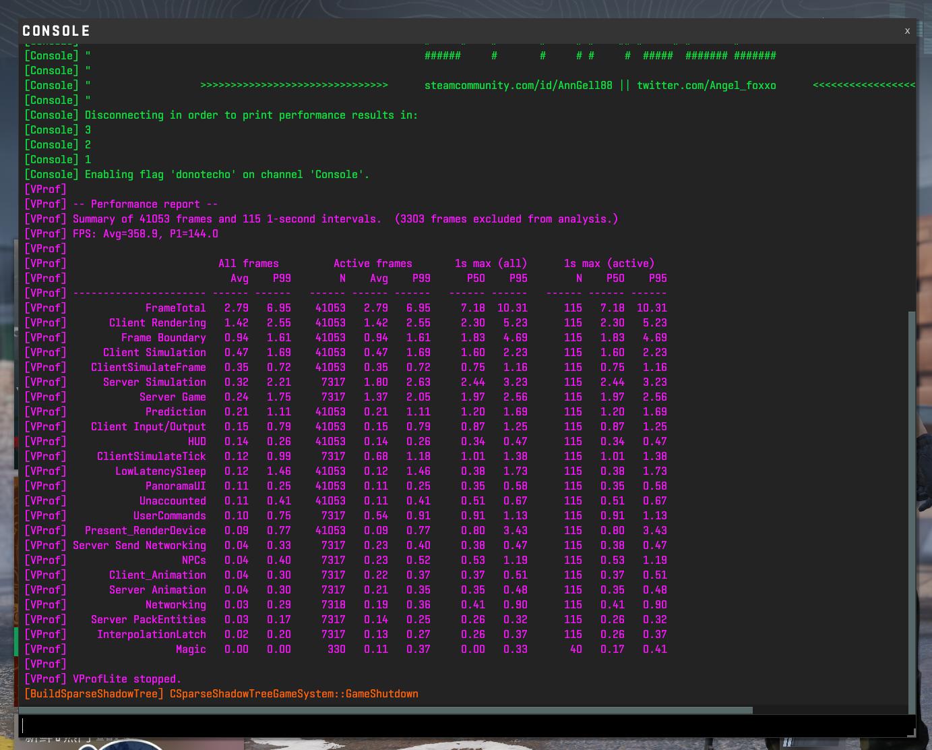The image size is (932, 750).
Task: Select the HUD row label
Action: point(197,442)
